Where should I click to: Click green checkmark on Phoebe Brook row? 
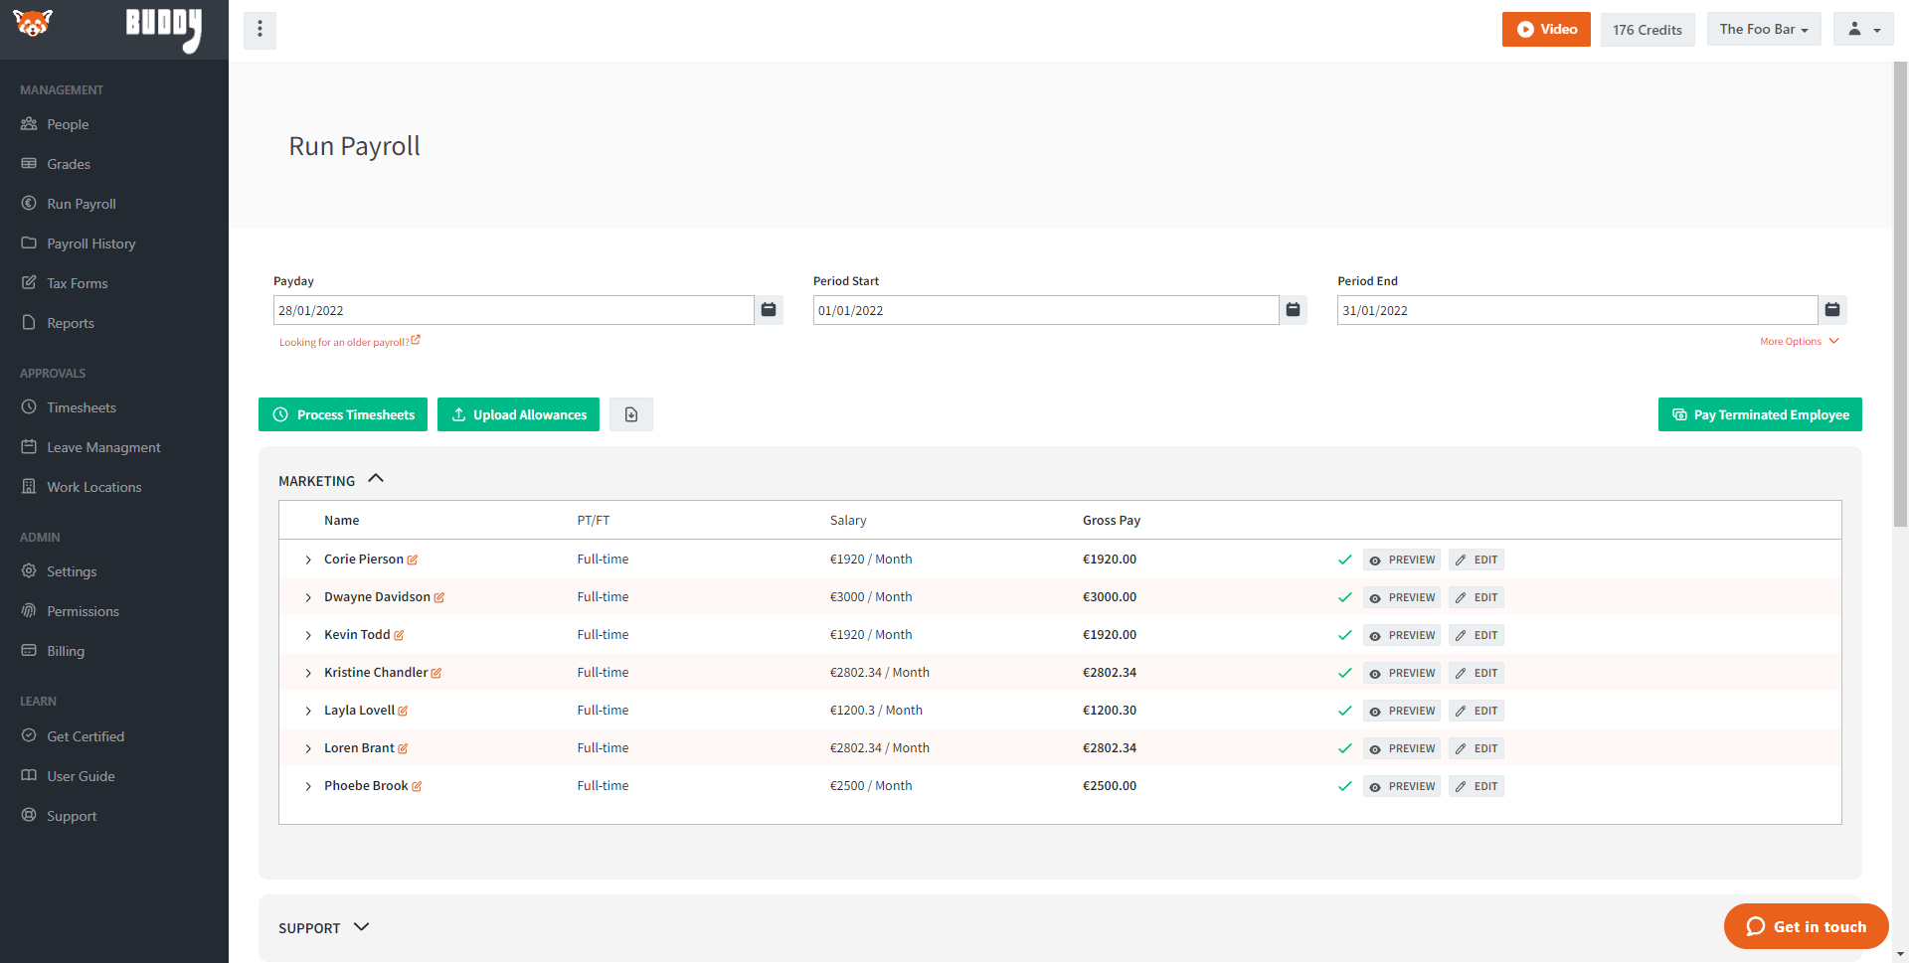coord(1345,786)
